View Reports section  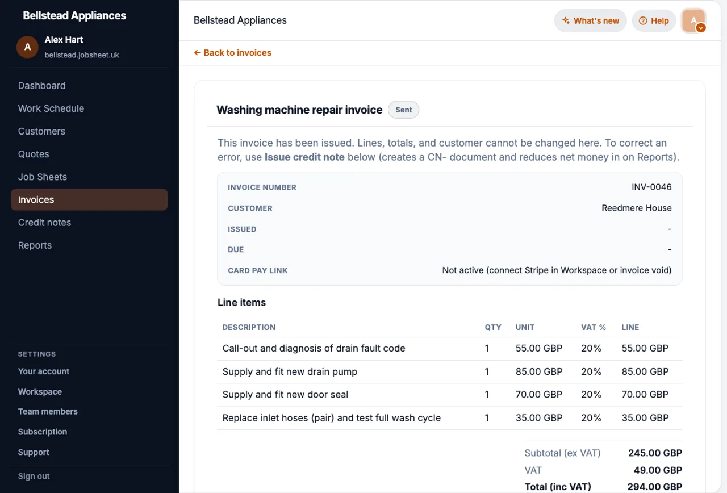click(35, 245)
